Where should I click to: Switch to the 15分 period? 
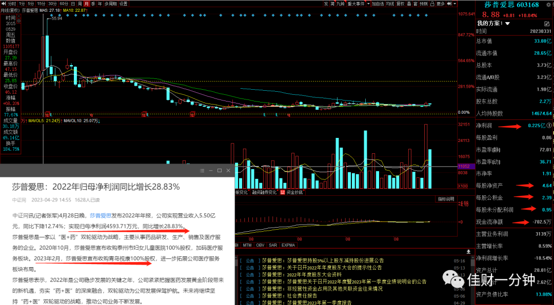click(42, 4)
